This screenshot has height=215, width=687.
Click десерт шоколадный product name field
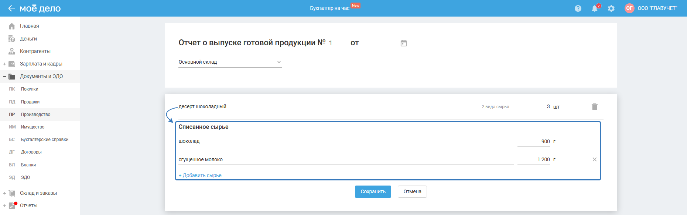pyautogui.click(x=328, y=107)
